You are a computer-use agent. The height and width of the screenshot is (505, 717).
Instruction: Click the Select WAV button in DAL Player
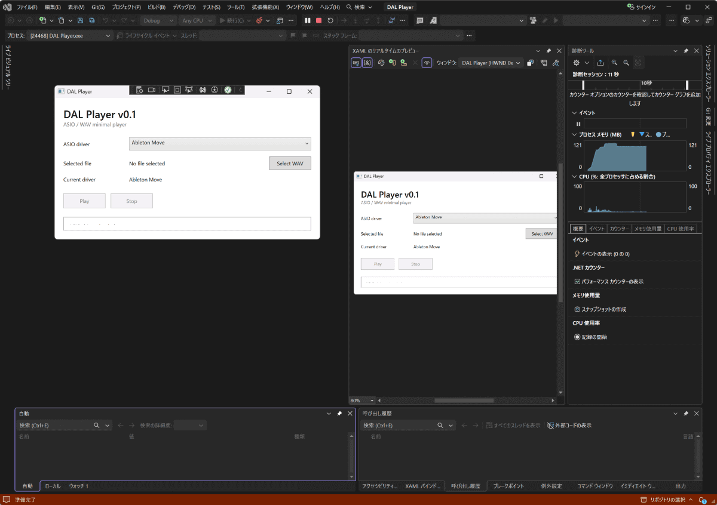pos(290,164)
